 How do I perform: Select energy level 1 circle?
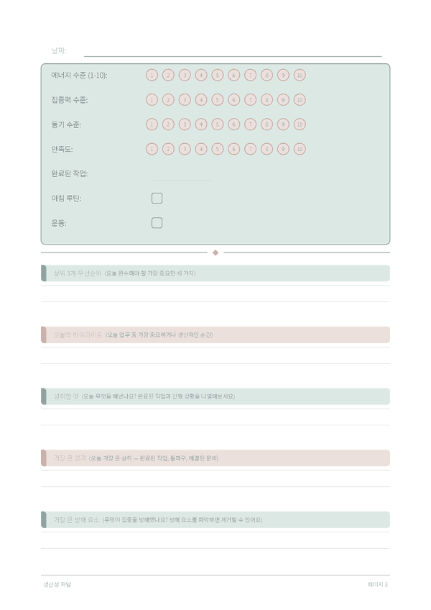[152, 75]
